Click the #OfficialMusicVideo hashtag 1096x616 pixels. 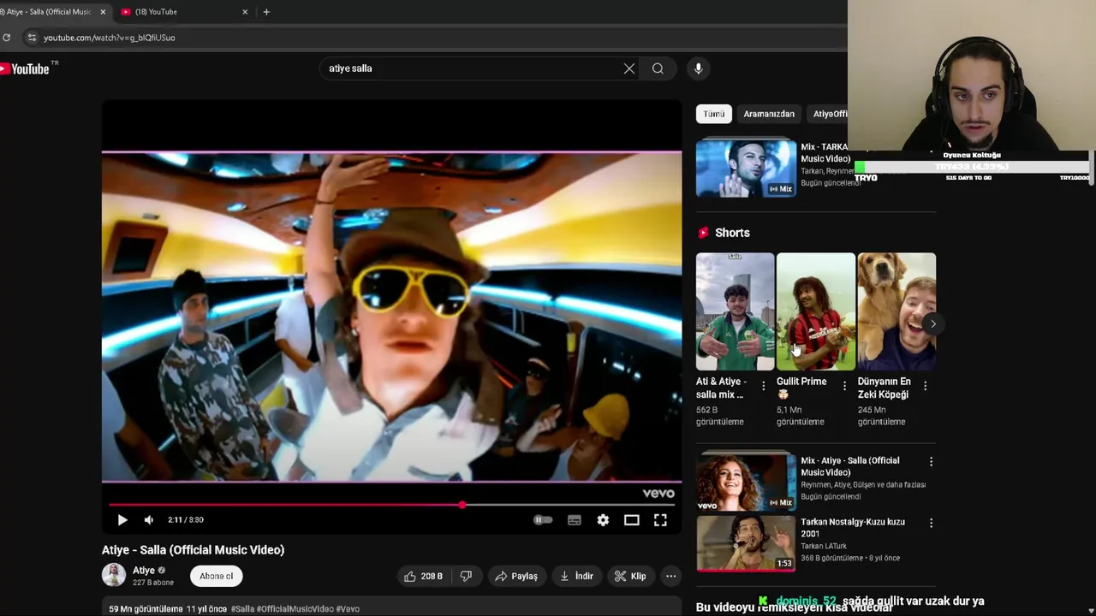pyautogui.click(x=295, y=609)
